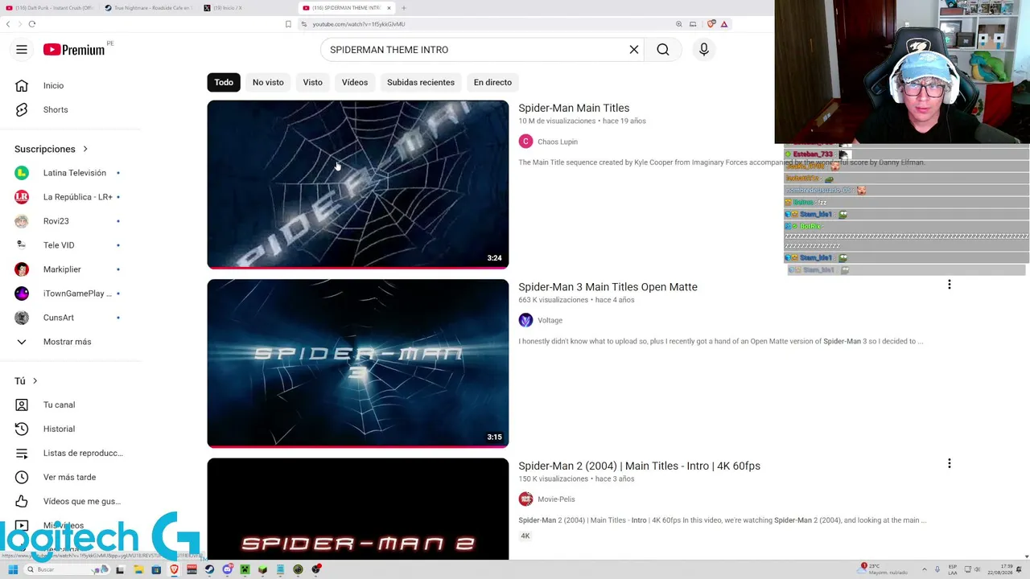Open options for Spider-Man 3 Main Titles
The height and width of the screenshot is (579, 1030).
[x=950, y=285]
